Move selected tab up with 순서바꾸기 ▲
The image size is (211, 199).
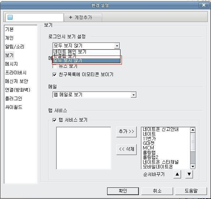click(x=177, y=174)
